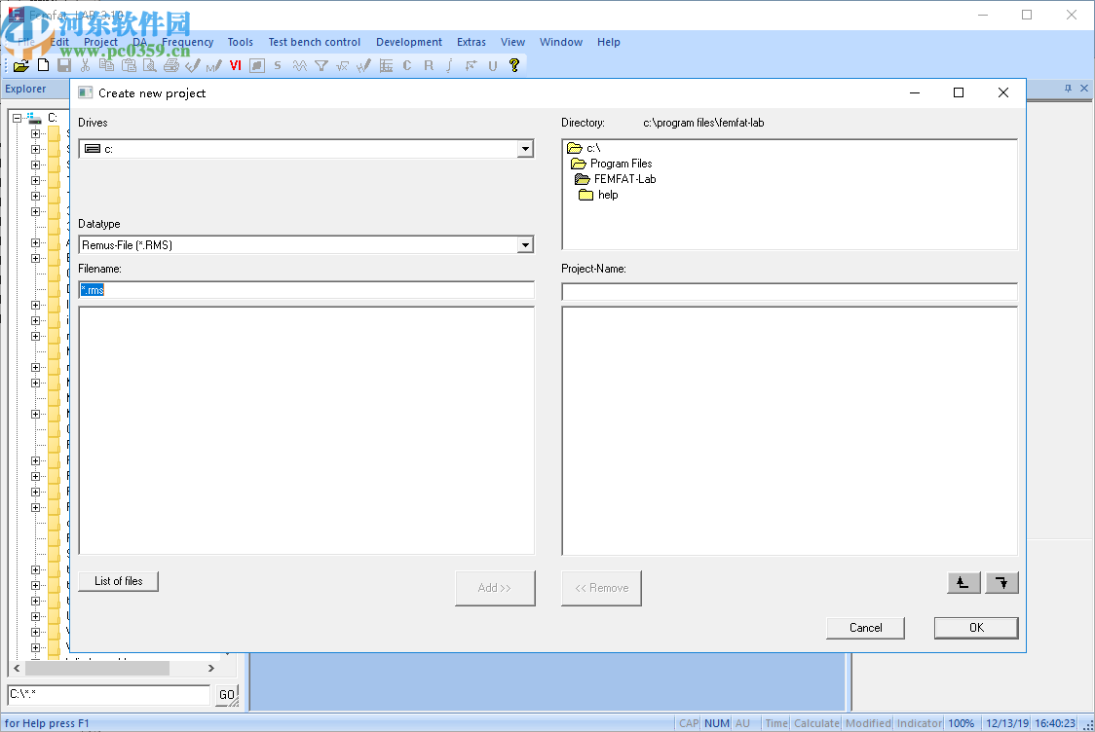
Task: Click the Explorer path field C:\*.*
Action: 109,694
